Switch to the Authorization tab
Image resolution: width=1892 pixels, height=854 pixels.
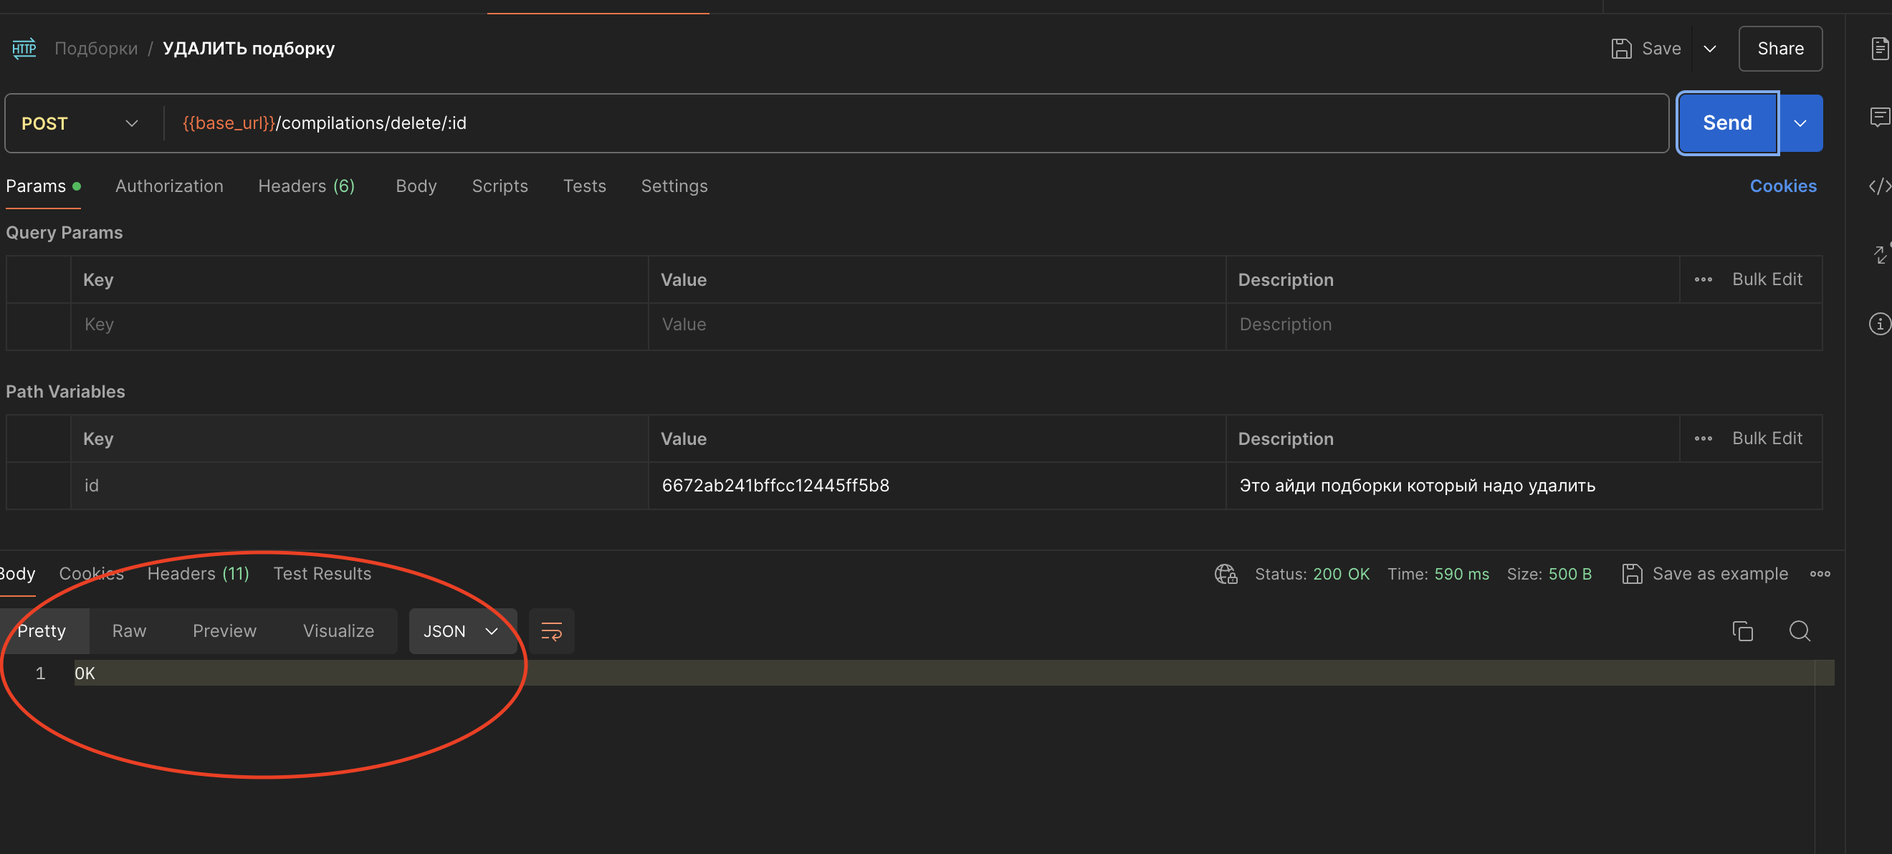[169, 186]
